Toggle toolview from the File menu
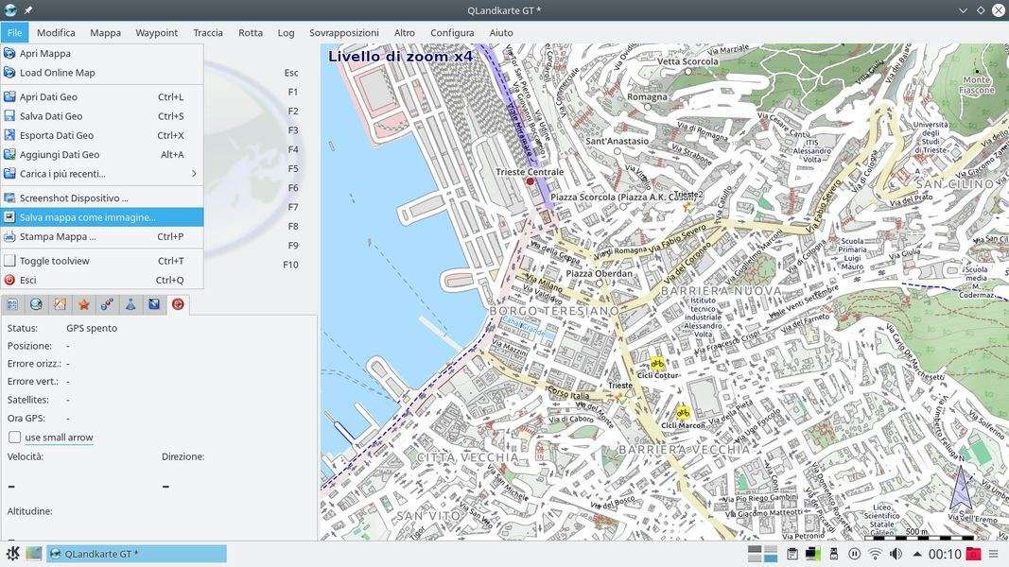The image size is (1009, 567). 54,261
